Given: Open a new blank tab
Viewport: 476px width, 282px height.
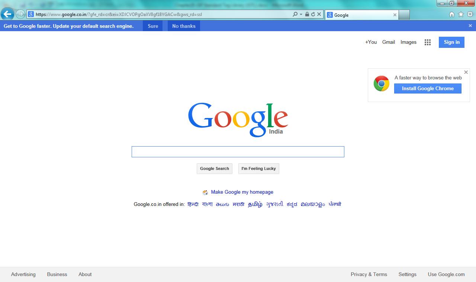Looking at the screenshot, I should (x=404, y=15).
